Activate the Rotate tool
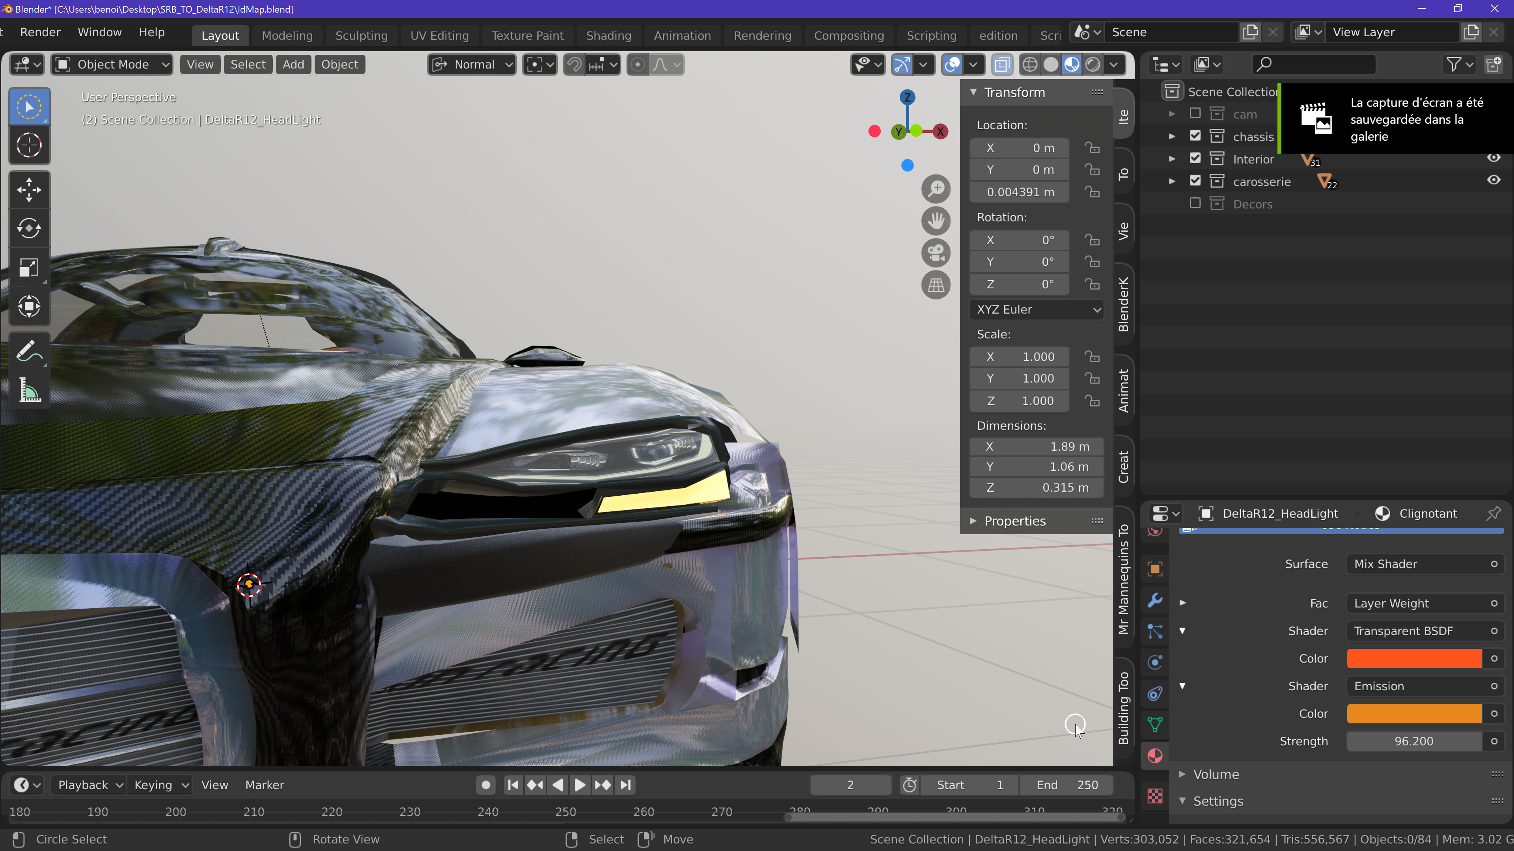Viewport: 1514px width, 851px height. click(29, 229)
